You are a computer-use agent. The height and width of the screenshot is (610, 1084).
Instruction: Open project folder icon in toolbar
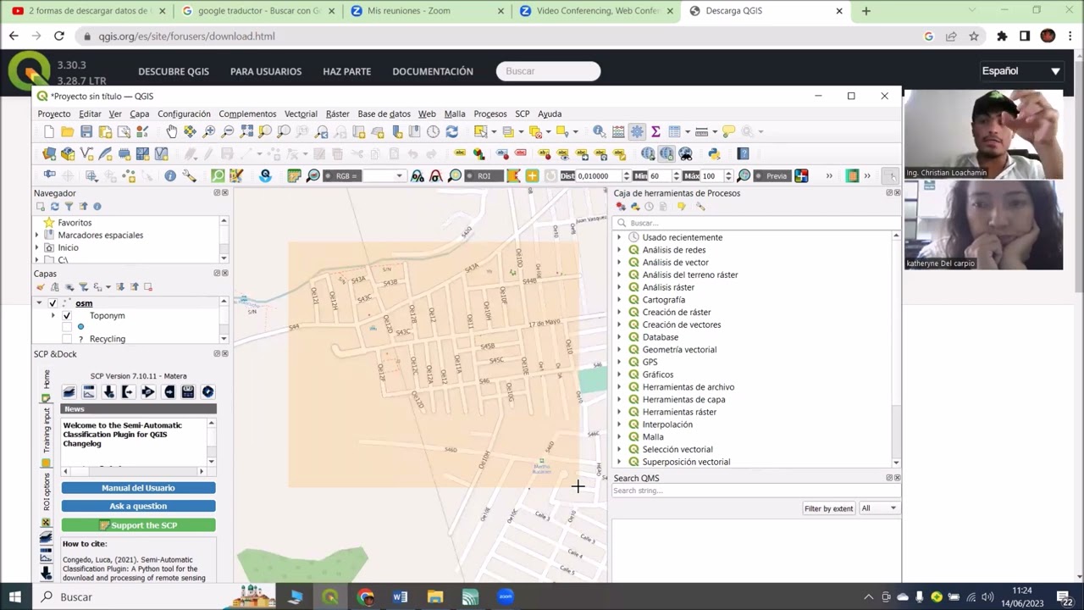[67, 131]
